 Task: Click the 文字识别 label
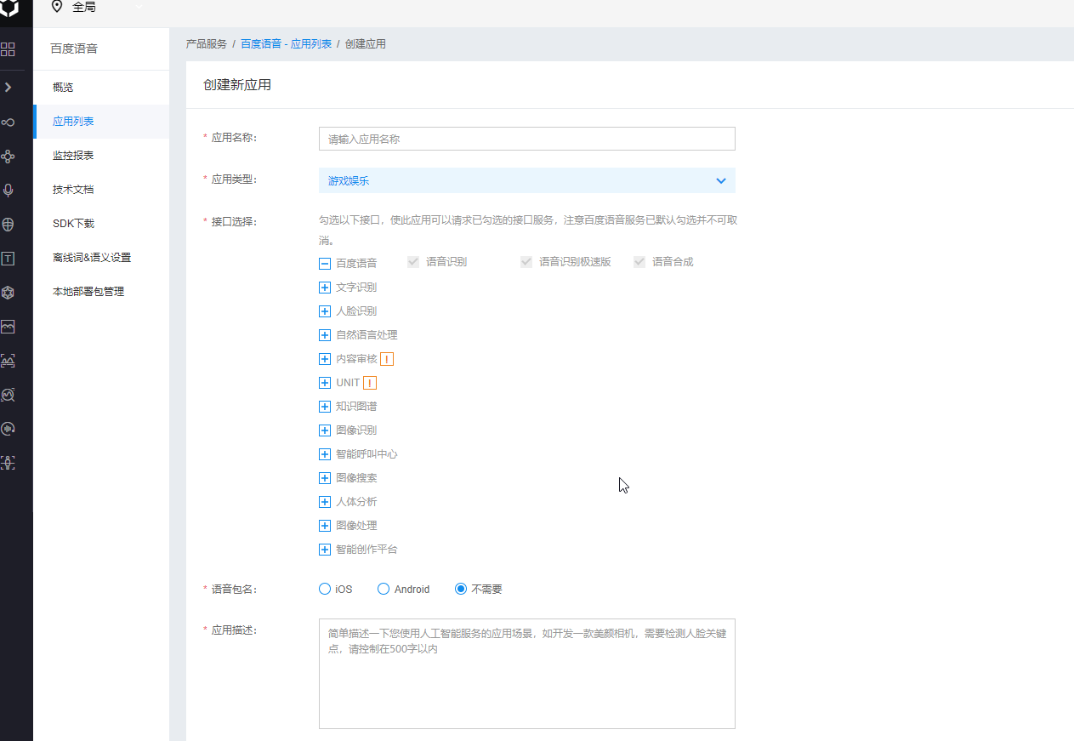pyautogui.click(x=356, y=288)
